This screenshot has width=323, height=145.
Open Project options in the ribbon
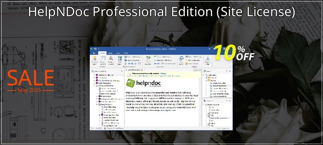pos(103,61)
